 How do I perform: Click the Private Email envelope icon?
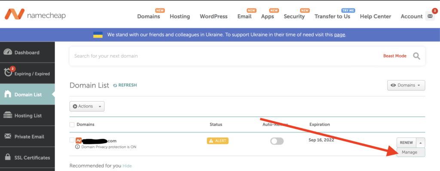pos(8,136)
